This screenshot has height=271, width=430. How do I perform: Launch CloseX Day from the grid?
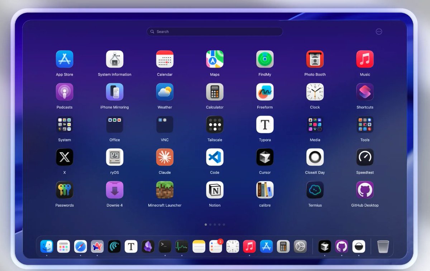(315, 157)
